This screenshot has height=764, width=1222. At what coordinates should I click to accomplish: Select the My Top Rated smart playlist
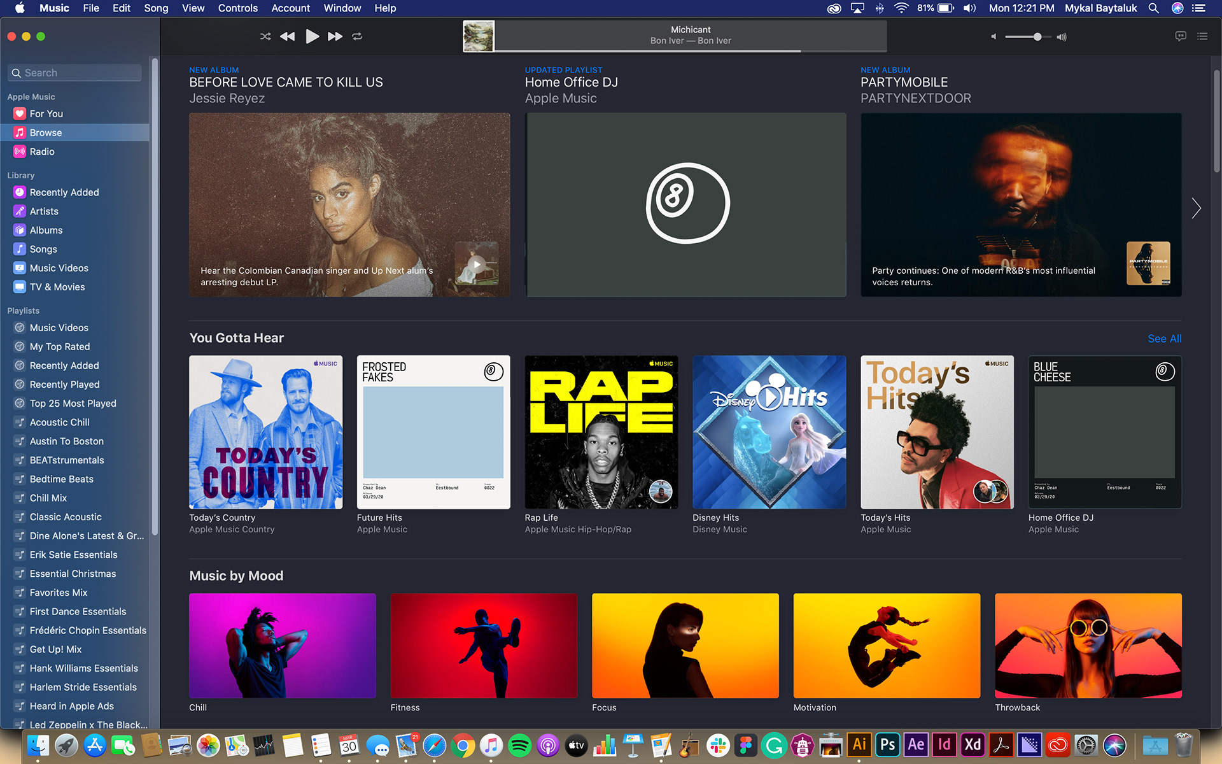tap(74, 346)
